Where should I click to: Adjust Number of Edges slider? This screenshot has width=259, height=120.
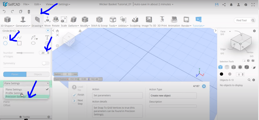pyautogui.click(x=25, y=53)
